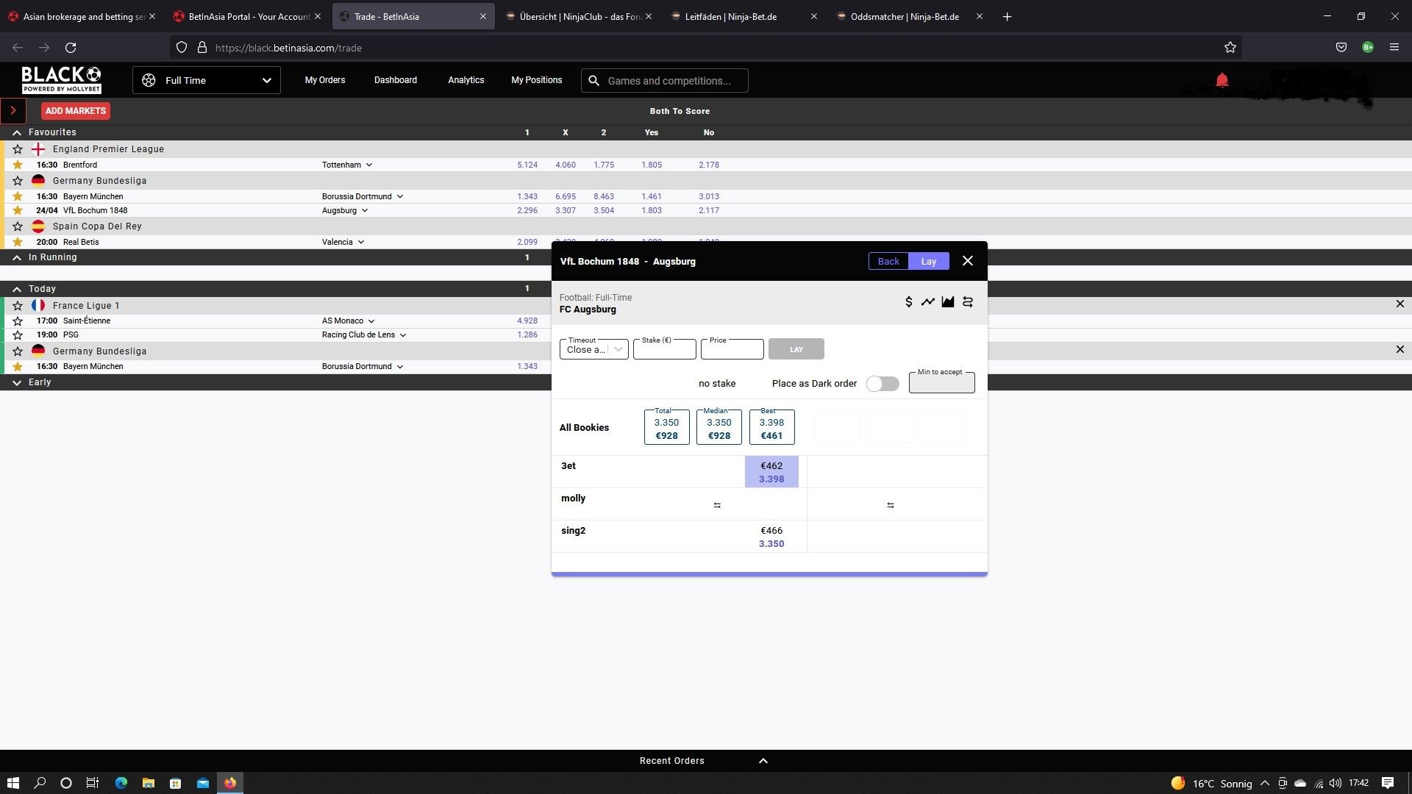Click the Min to accept input field

pos(942,382)
